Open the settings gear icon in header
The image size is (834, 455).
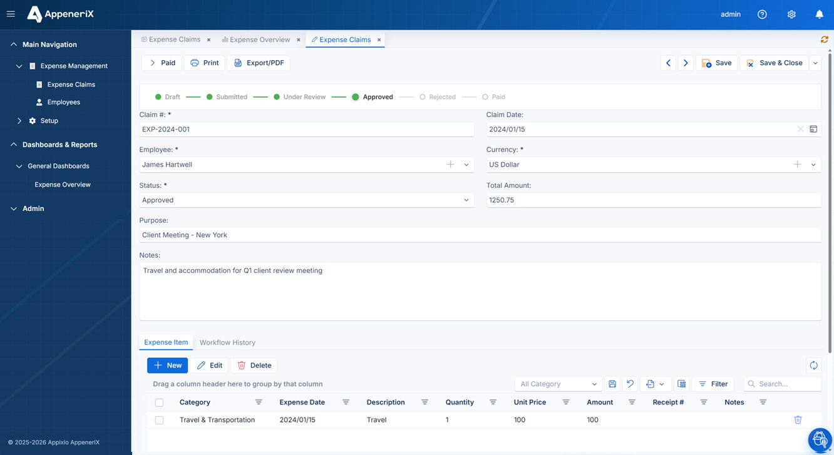click(791, 14)
